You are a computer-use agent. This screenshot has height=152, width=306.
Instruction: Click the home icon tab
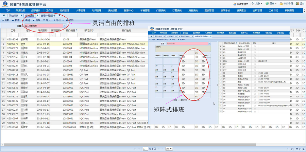coord(4,16)
